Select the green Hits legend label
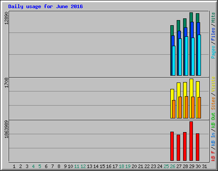This screenshot has height=171, width=218. [213, 18]
